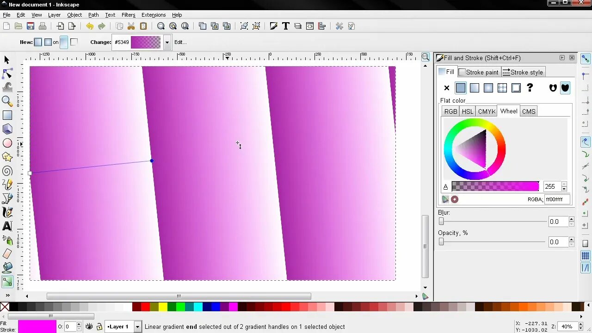This screenshot has width=592, height=333.
Task: Select the CMYK color mode tab
Action: pos(487,111)
